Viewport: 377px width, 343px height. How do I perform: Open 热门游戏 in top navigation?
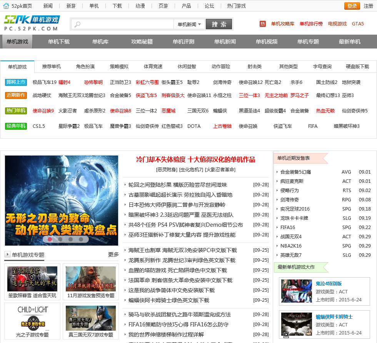tap(236, 6)
